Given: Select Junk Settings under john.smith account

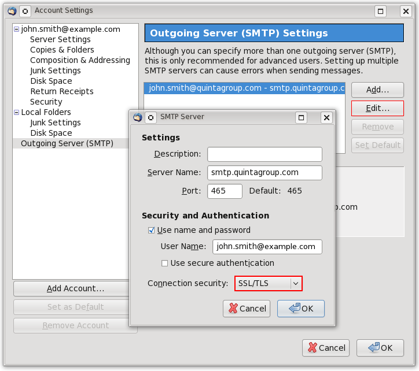Looking at the screenshot, I should [x=56, y=71].
